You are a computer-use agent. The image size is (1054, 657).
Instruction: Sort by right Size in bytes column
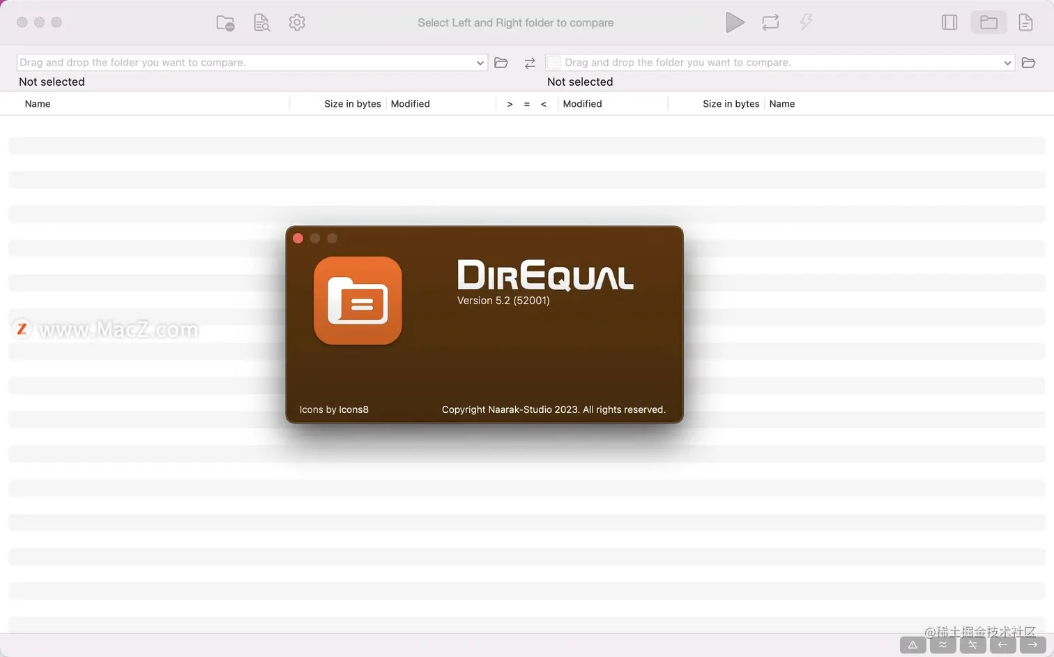731,104
